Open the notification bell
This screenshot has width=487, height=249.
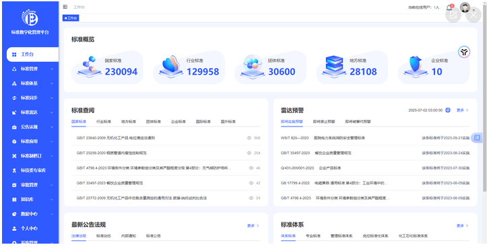pos(449,8)
